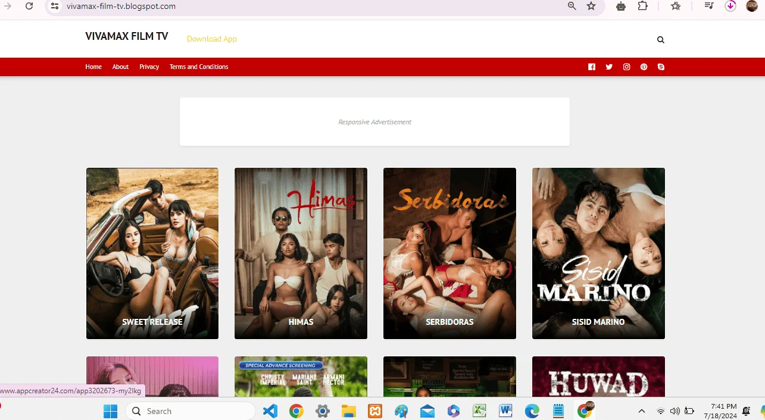Viewport: 765px width, 420px height.
Task: Click the site search magnifier icon
Action: coord(660,40)
